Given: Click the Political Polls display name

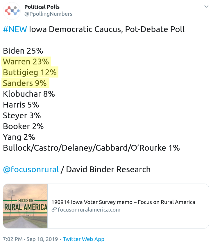Looking at the screenshot, I should (42, 7).
